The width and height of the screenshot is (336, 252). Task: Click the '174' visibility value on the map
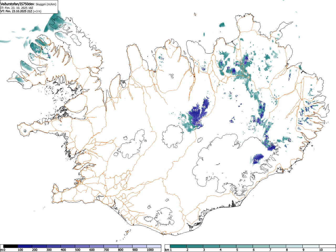click(x=255, y=161)
